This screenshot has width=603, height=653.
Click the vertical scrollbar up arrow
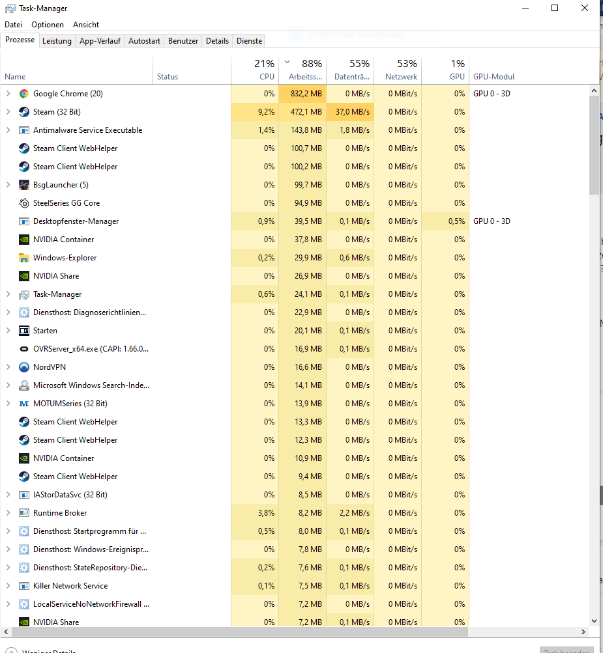click(x=595, y=90)
